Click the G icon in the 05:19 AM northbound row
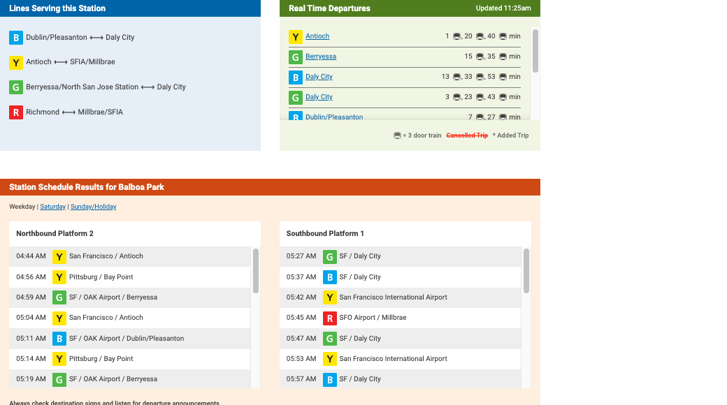This screenshot has width=727, height=405. coord(59,380)
